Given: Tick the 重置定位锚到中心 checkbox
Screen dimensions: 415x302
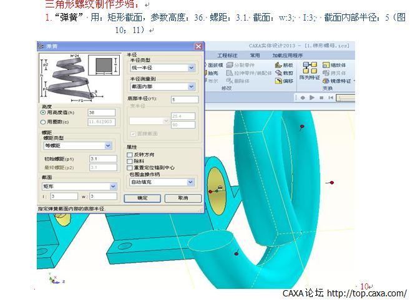Looking at the screenshot, I should coord(130,168).
